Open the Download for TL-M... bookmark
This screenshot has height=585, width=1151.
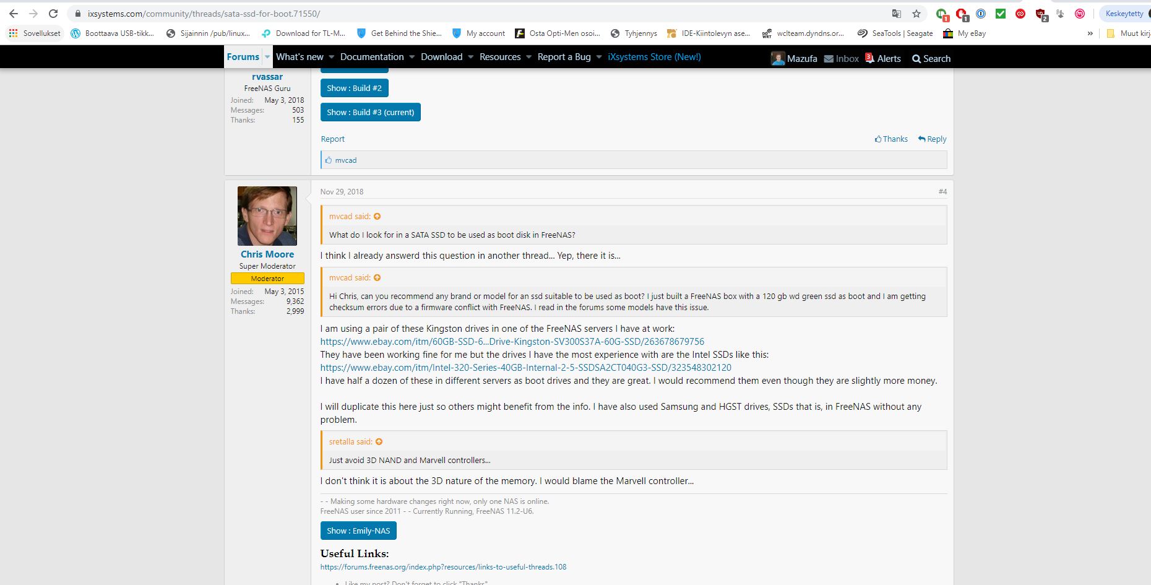[x=303, y=33]
